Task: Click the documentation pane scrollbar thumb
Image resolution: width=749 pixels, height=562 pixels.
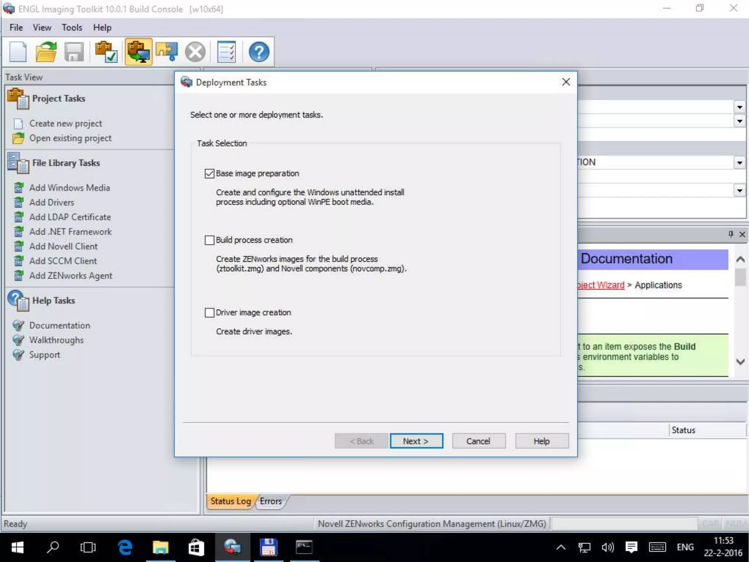Action: tap(740, 277)
